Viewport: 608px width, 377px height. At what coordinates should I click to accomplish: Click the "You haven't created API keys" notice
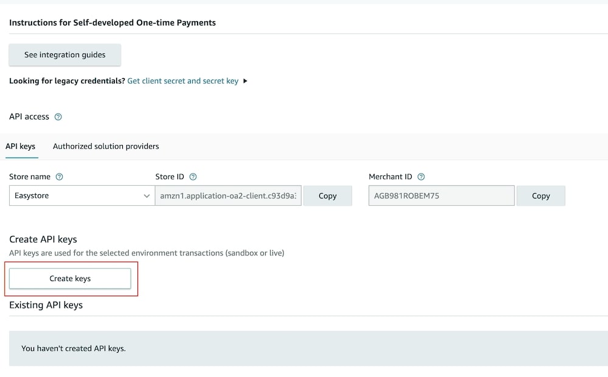[x=74, y=348]
